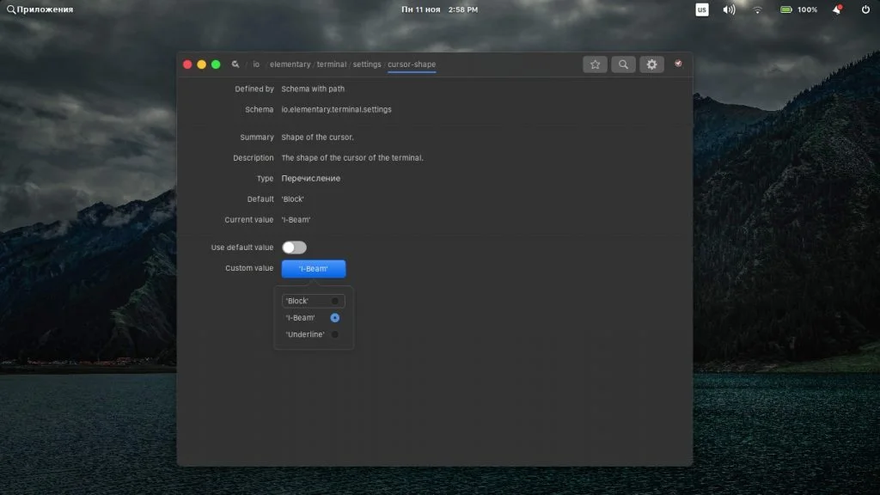Click the red checkmark icon in header
Screen dimensions: 880x495
[x=679, y=64]
